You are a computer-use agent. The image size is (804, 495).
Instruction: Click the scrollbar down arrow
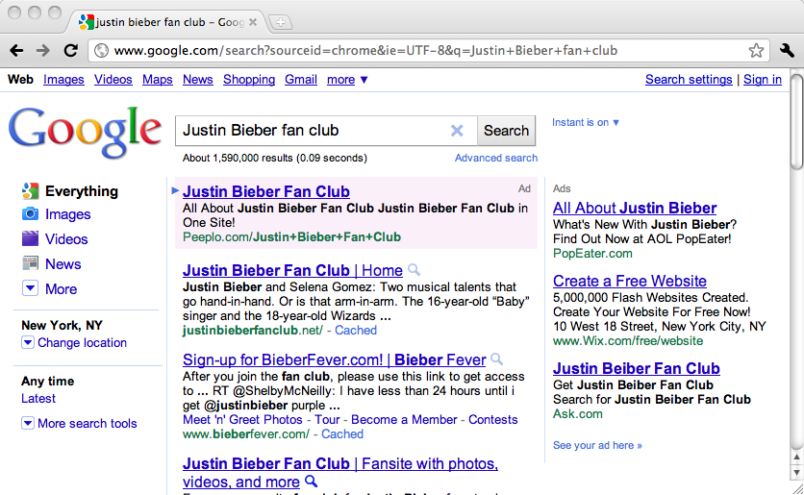point(796,473)
